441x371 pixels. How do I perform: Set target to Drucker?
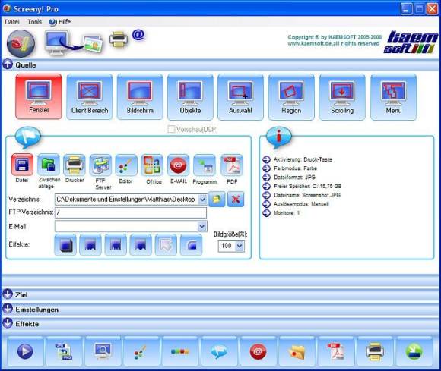click(75, 165)
